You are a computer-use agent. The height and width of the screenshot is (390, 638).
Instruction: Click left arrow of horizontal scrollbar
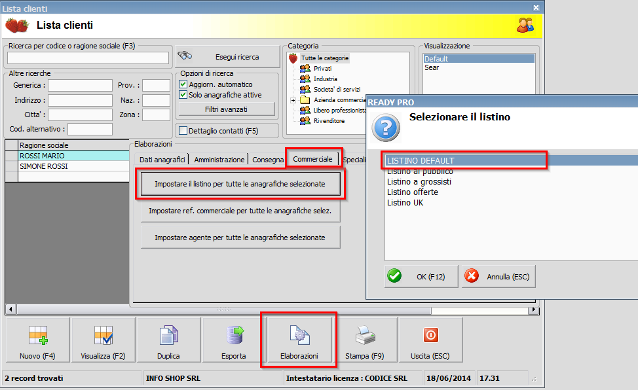pyautogui.click(x=11, y=310)
